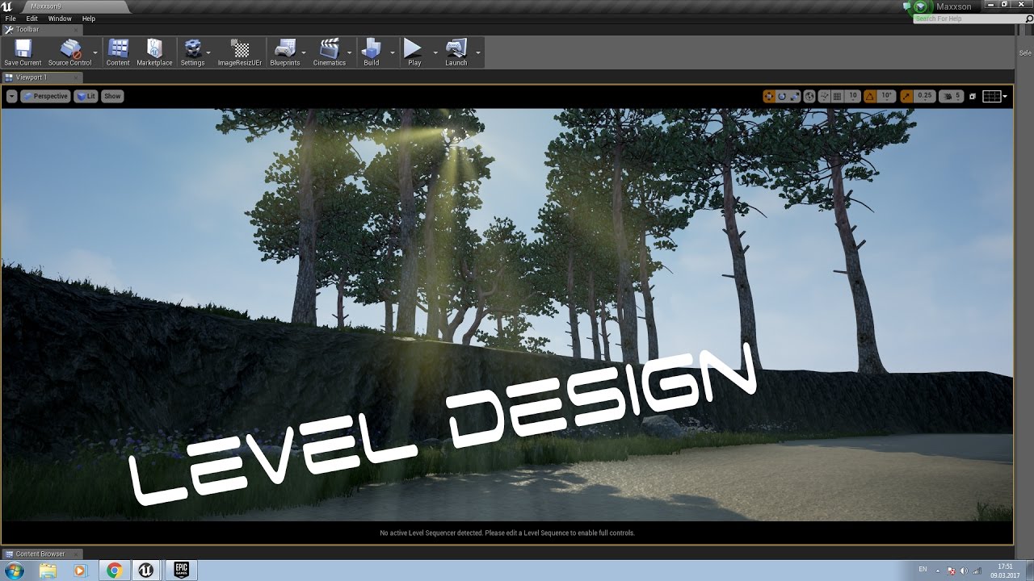
Task: Click the Build icon
Action: coord(371,52)
